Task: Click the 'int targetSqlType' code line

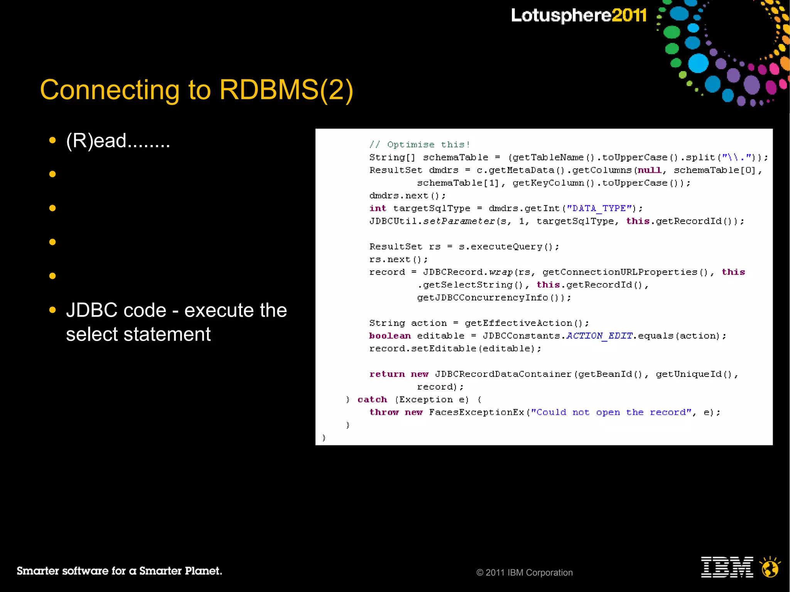Action: [x=506, y=208]
